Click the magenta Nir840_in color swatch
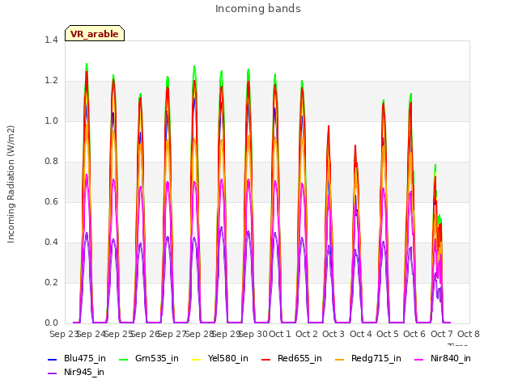518x388 pixels. [418, 359]
